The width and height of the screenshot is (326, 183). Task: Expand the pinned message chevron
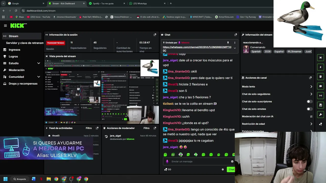click(235, 48)
